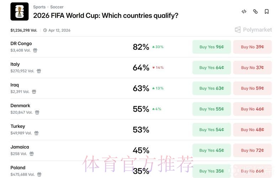Buy No for Jamaica at 72¢

252,150
